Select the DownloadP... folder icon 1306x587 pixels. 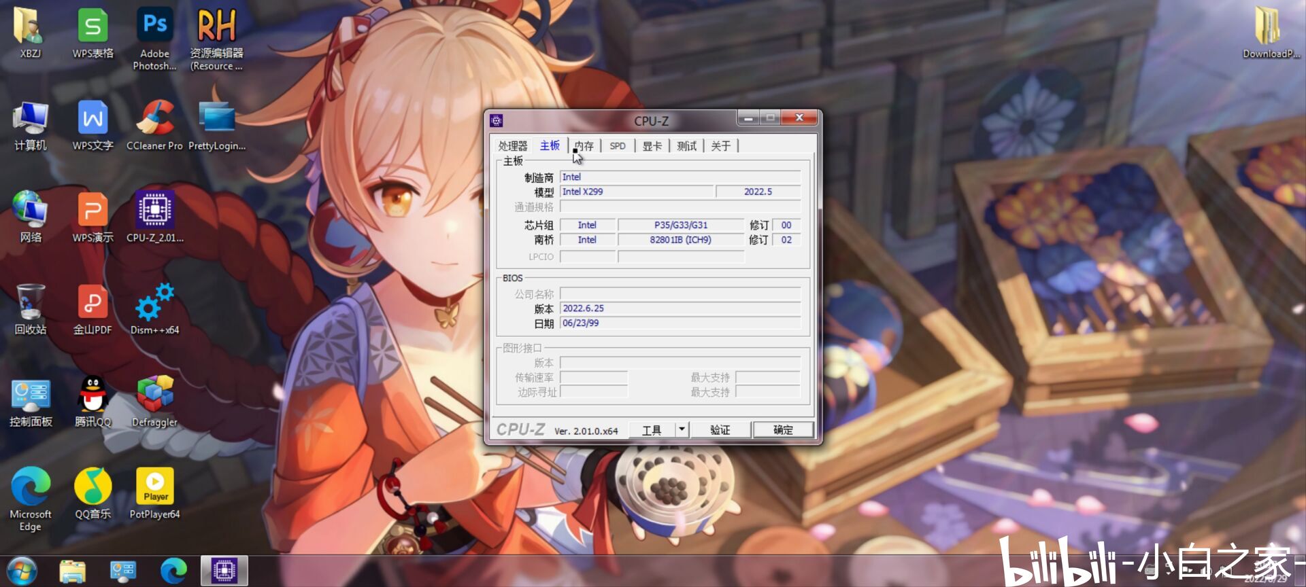[1271, 32]
